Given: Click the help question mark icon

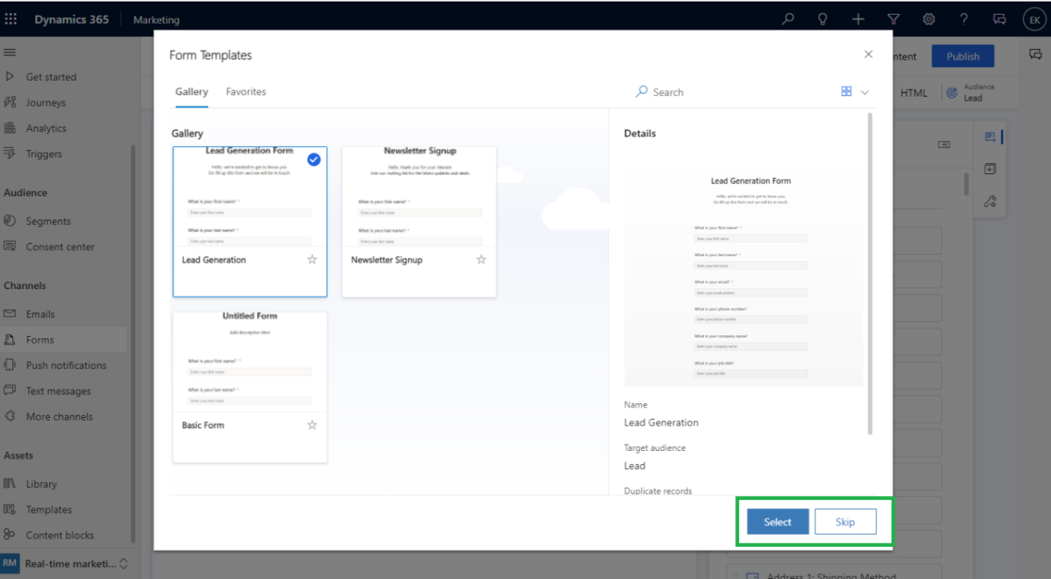Looking at the screenshot, I should coord(964,19).
